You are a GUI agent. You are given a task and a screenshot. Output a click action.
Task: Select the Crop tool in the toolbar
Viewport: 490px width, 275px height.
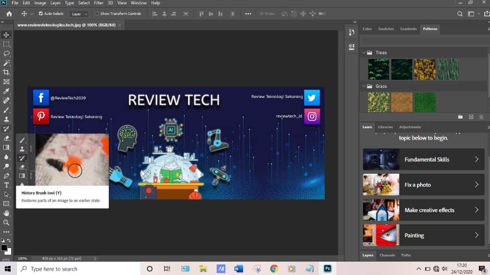(x=6, y=72)
